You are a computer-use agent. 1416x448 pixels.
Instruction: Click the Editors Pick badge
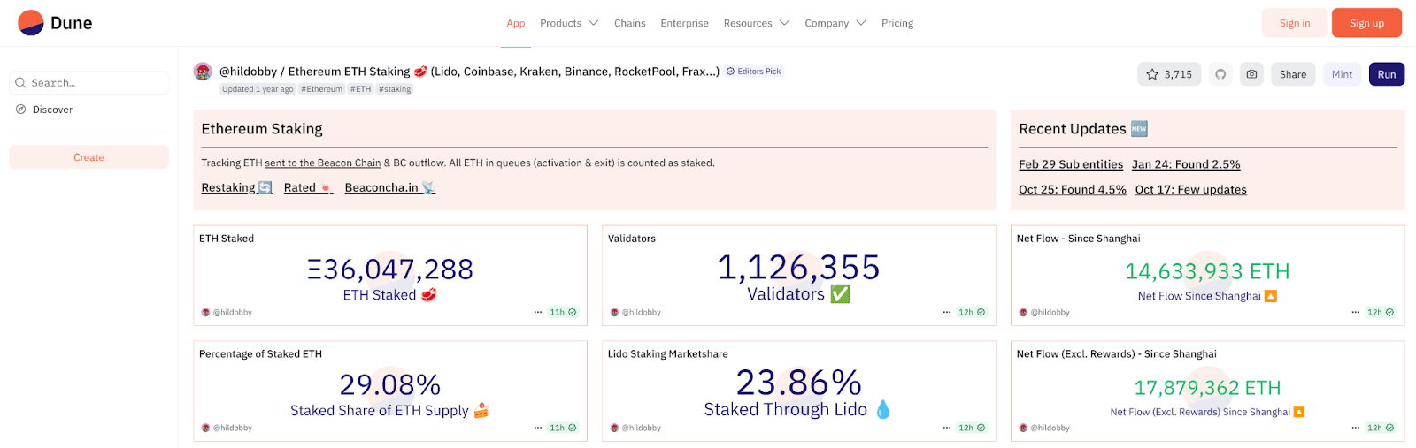[754, 72]
